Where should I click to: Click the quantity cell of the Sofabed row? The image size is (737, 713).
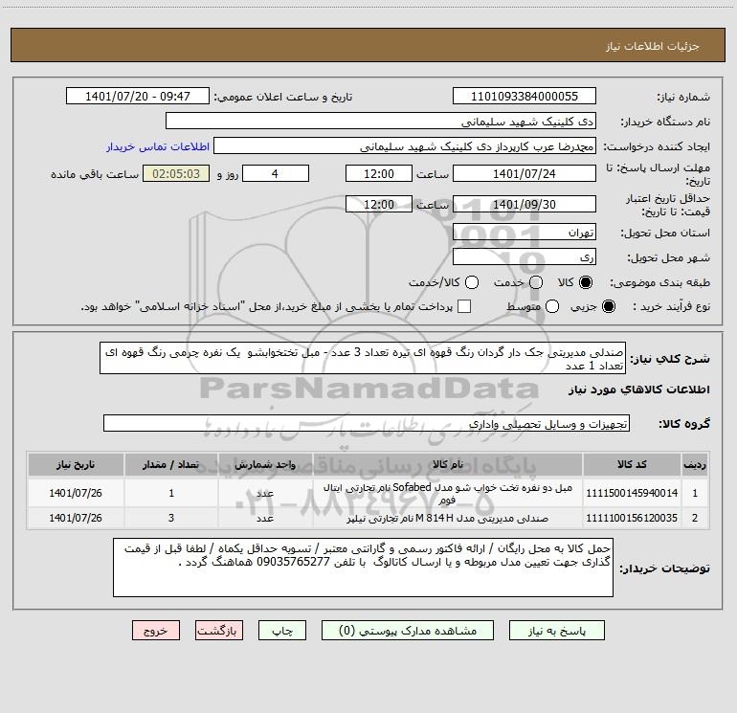pyautogui.click(x=171, y=493)
